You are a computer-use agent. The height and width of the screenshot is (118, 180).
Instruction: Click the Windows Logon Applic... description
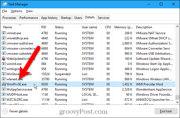tap(154, 69)
